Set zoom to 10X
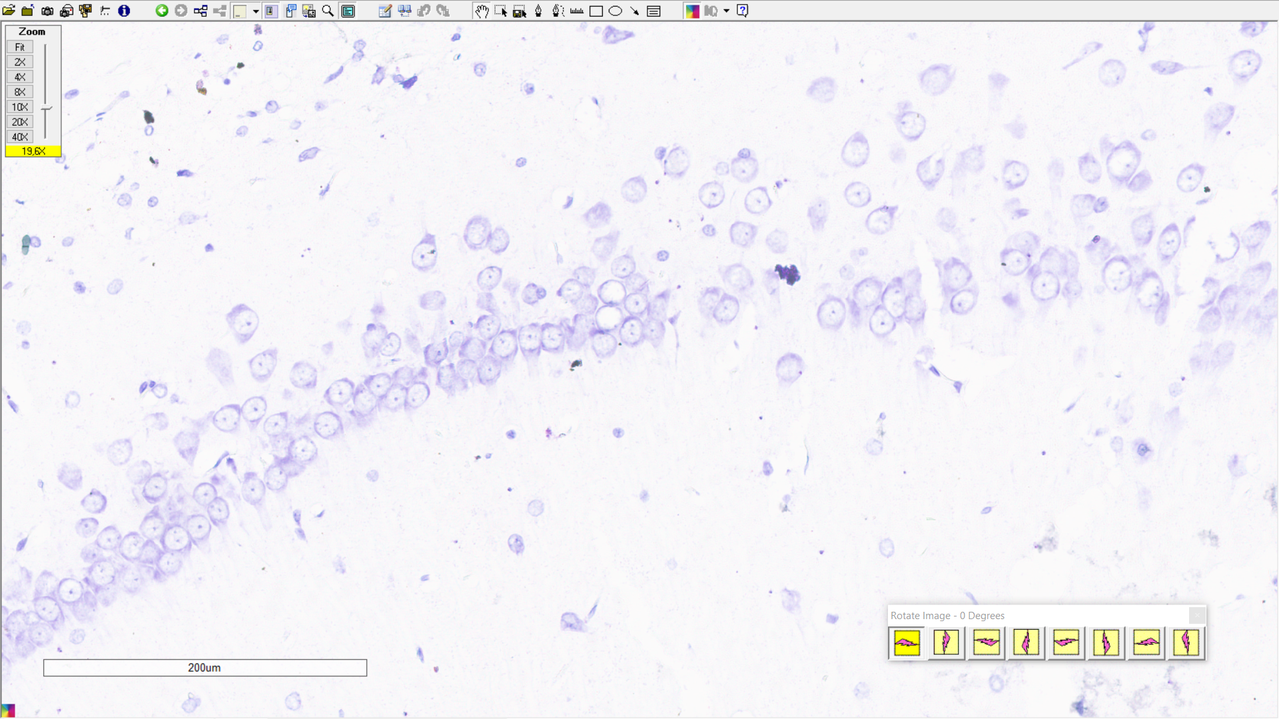This screenshot has height=719, width=1279. [x=20, y=107]
